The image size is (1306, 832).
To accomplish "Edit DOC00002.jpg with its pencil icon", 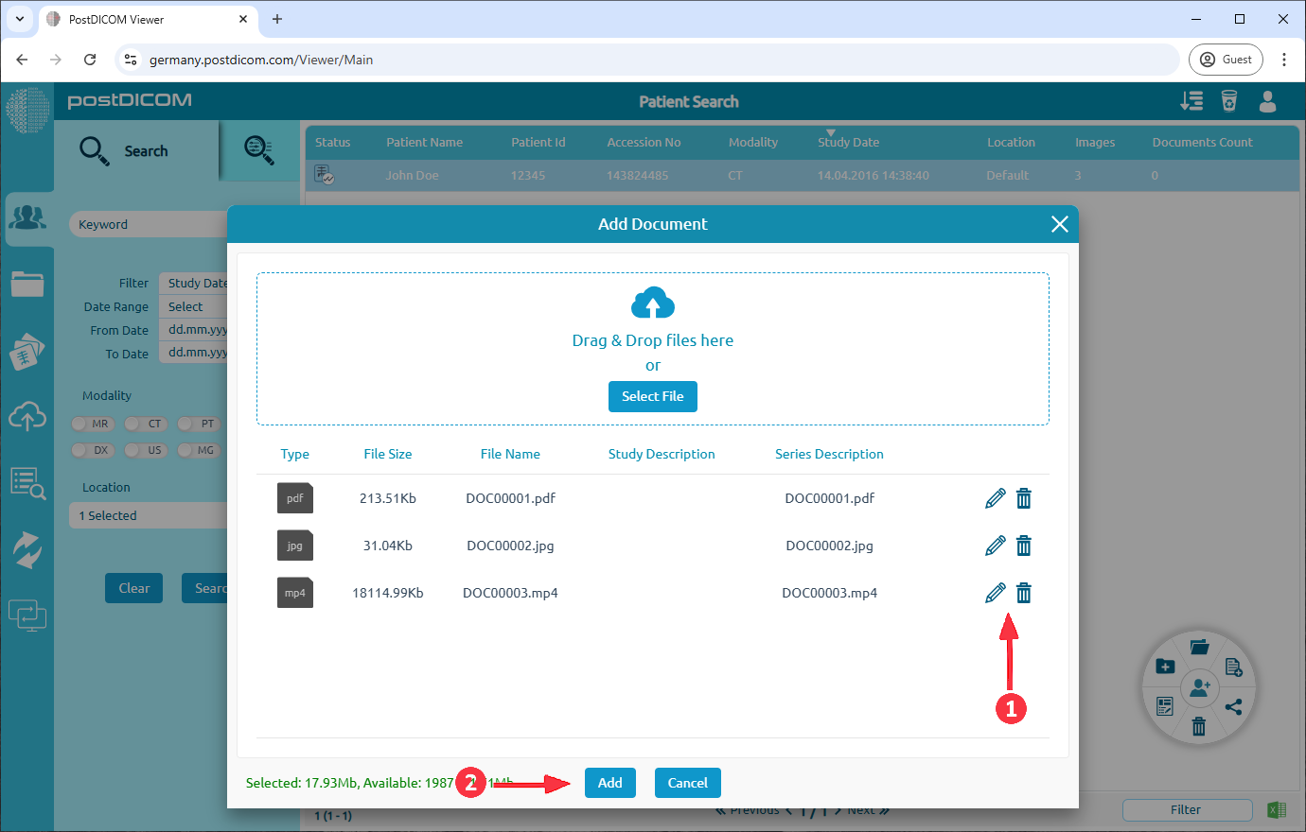I will click(x=995, y=546).
